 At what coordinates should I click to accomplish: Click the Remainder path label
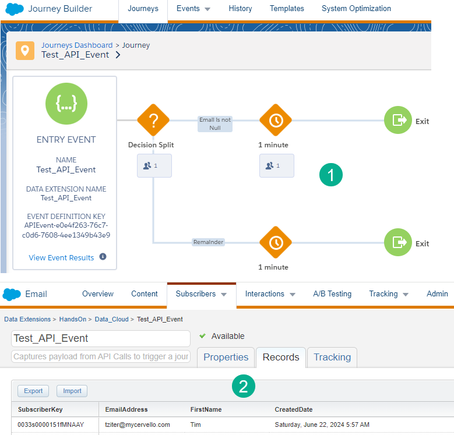coord(208,242)
